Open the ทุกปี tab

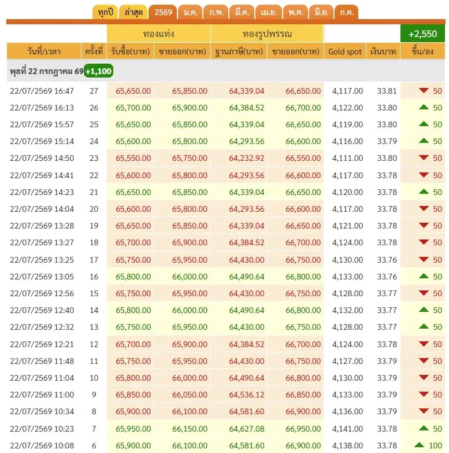(105, 12)
